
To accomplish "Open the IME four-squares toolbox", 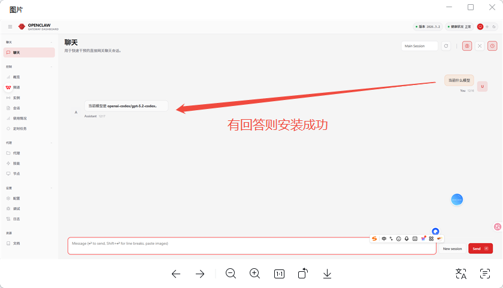I will point(431,239).
